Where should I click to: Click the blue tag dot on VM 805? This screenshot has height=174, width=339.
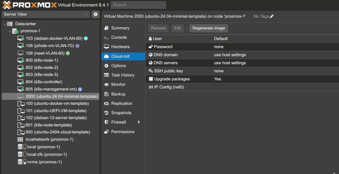(x=80, y=89)
